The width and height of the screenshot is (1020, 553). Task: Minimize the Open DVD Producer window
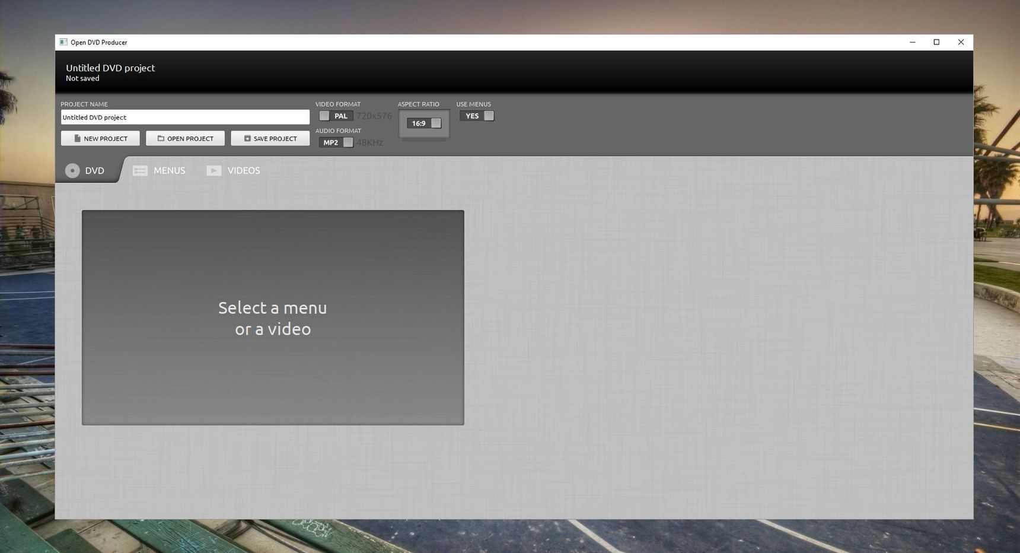coord(913,42)
